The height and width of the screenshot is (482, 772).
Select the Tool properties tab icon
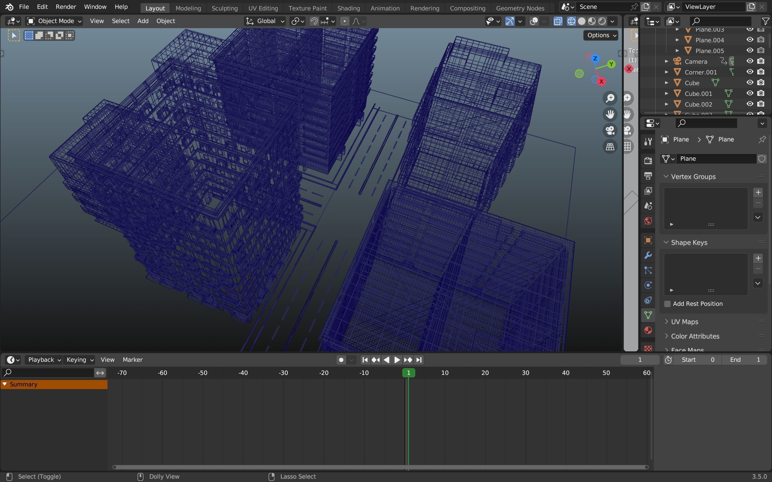[x=648, y=142]
